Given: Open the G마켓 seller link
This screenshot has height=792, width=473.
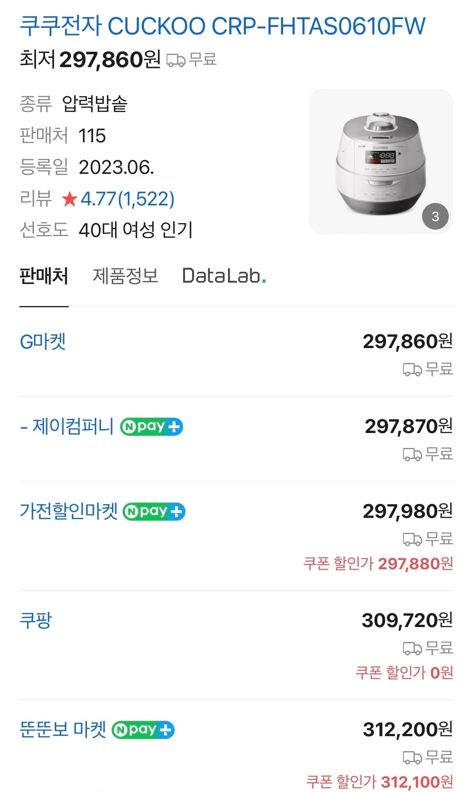Looking at the screenshot, I should (x=43, y=342).
